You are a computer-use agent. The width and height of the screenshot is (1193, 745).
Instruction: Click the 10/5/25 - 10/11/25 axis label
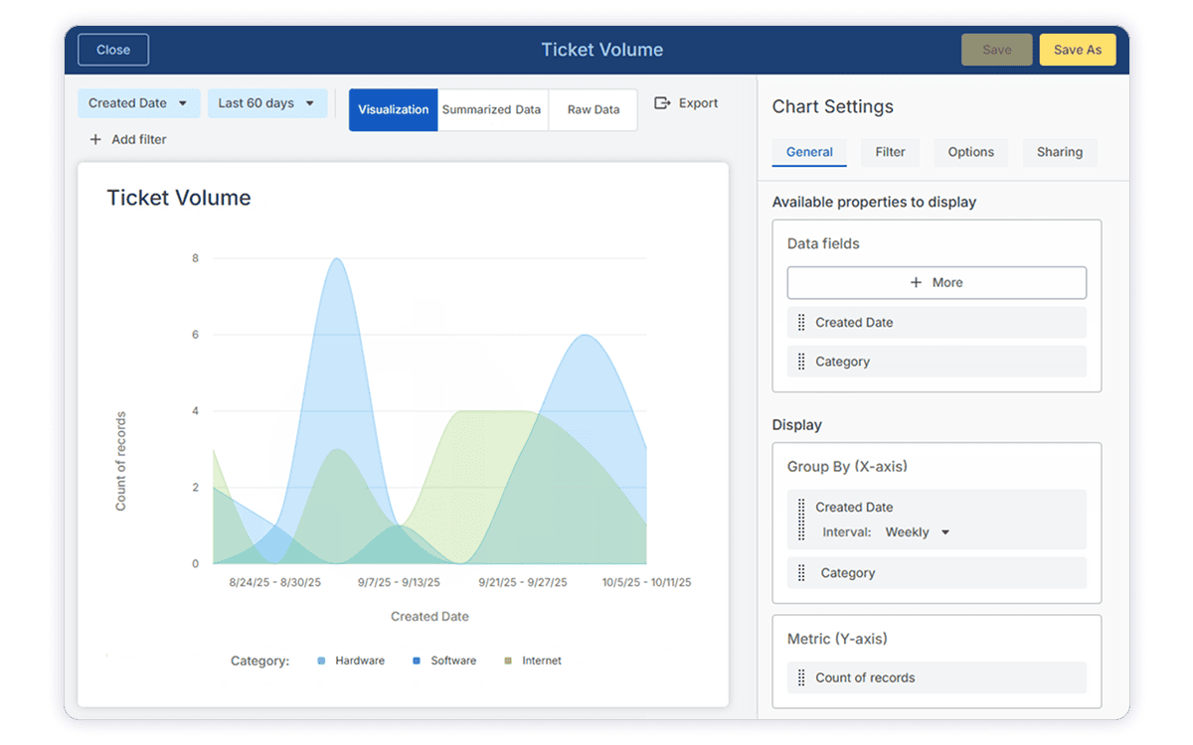(646, 583)
